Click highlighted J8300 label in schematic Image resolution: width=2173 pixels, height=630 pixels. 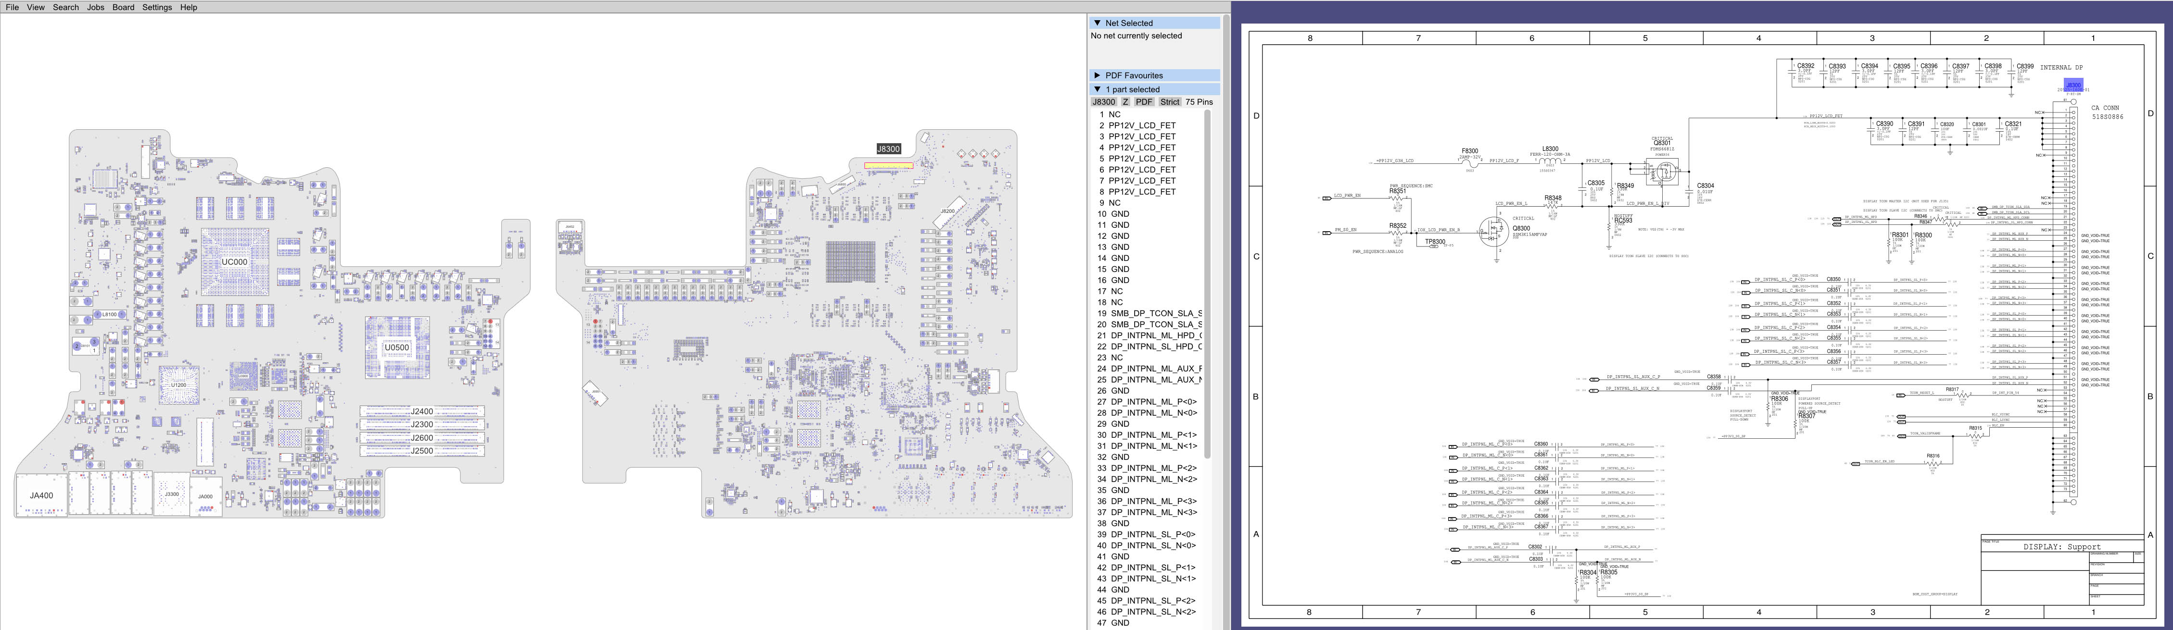click(x=2072, y=85)
